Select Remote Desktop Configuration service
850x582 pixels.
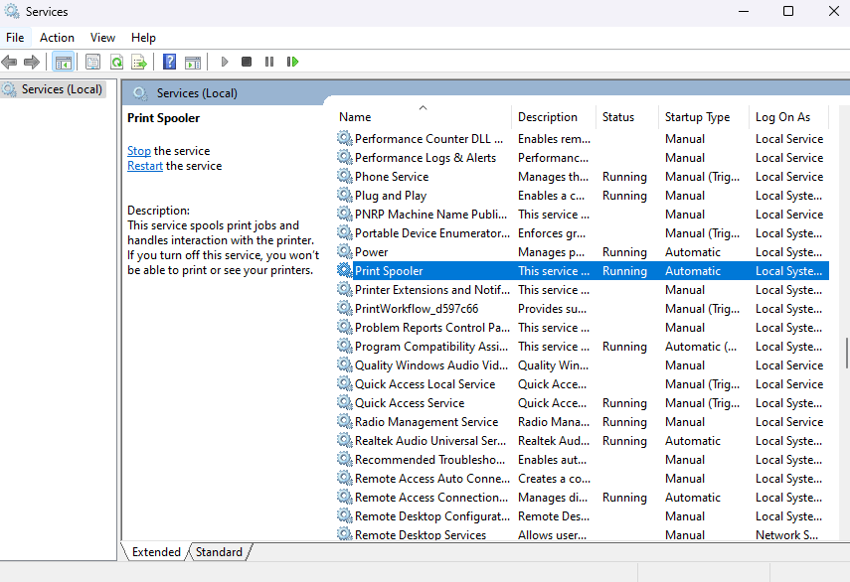point(583,516)
